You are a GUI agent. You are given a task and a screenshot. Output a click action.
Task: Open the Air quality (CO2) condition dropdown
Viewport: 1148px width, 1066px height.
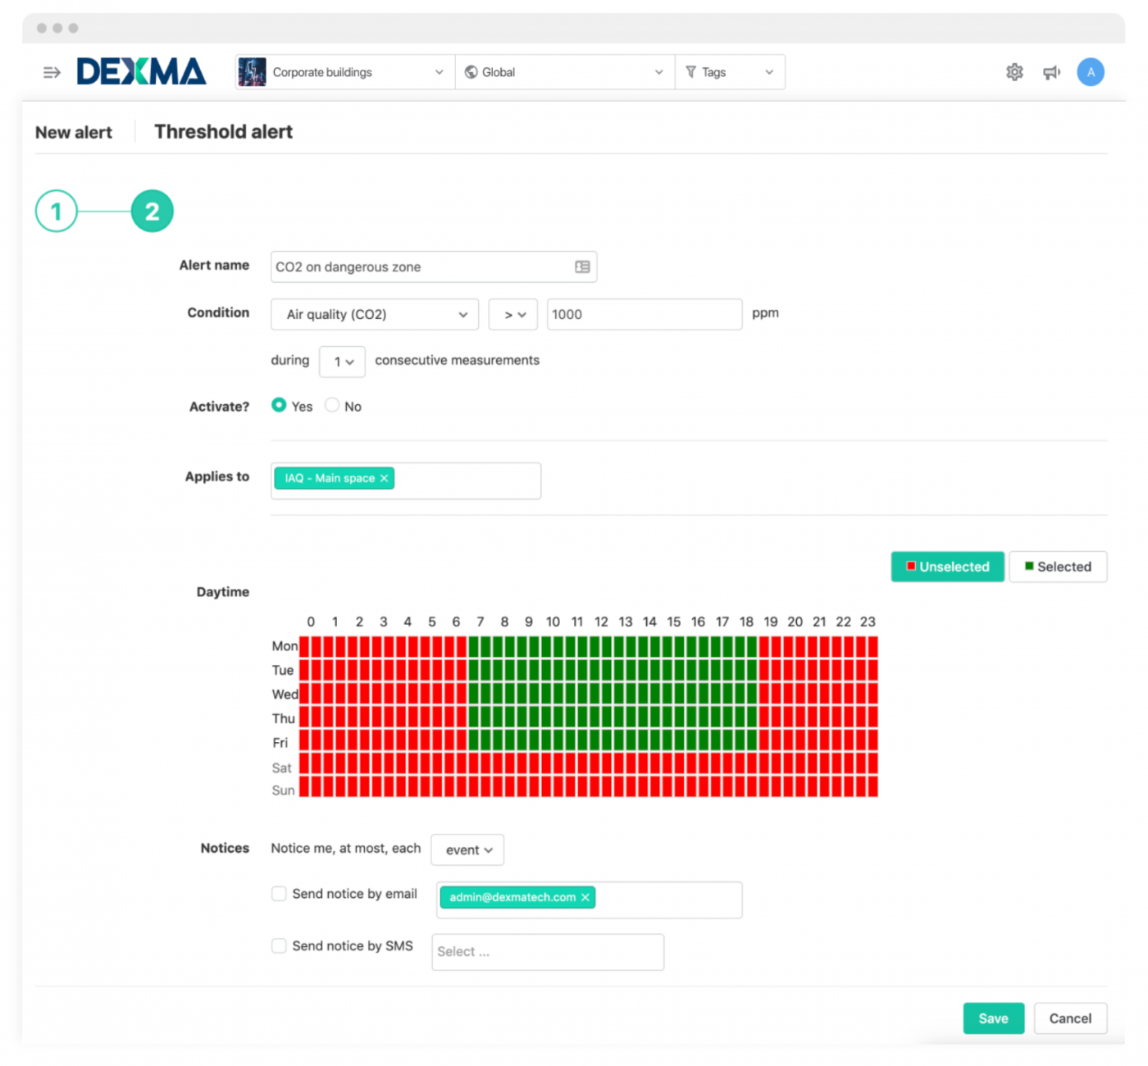(375, 314)
